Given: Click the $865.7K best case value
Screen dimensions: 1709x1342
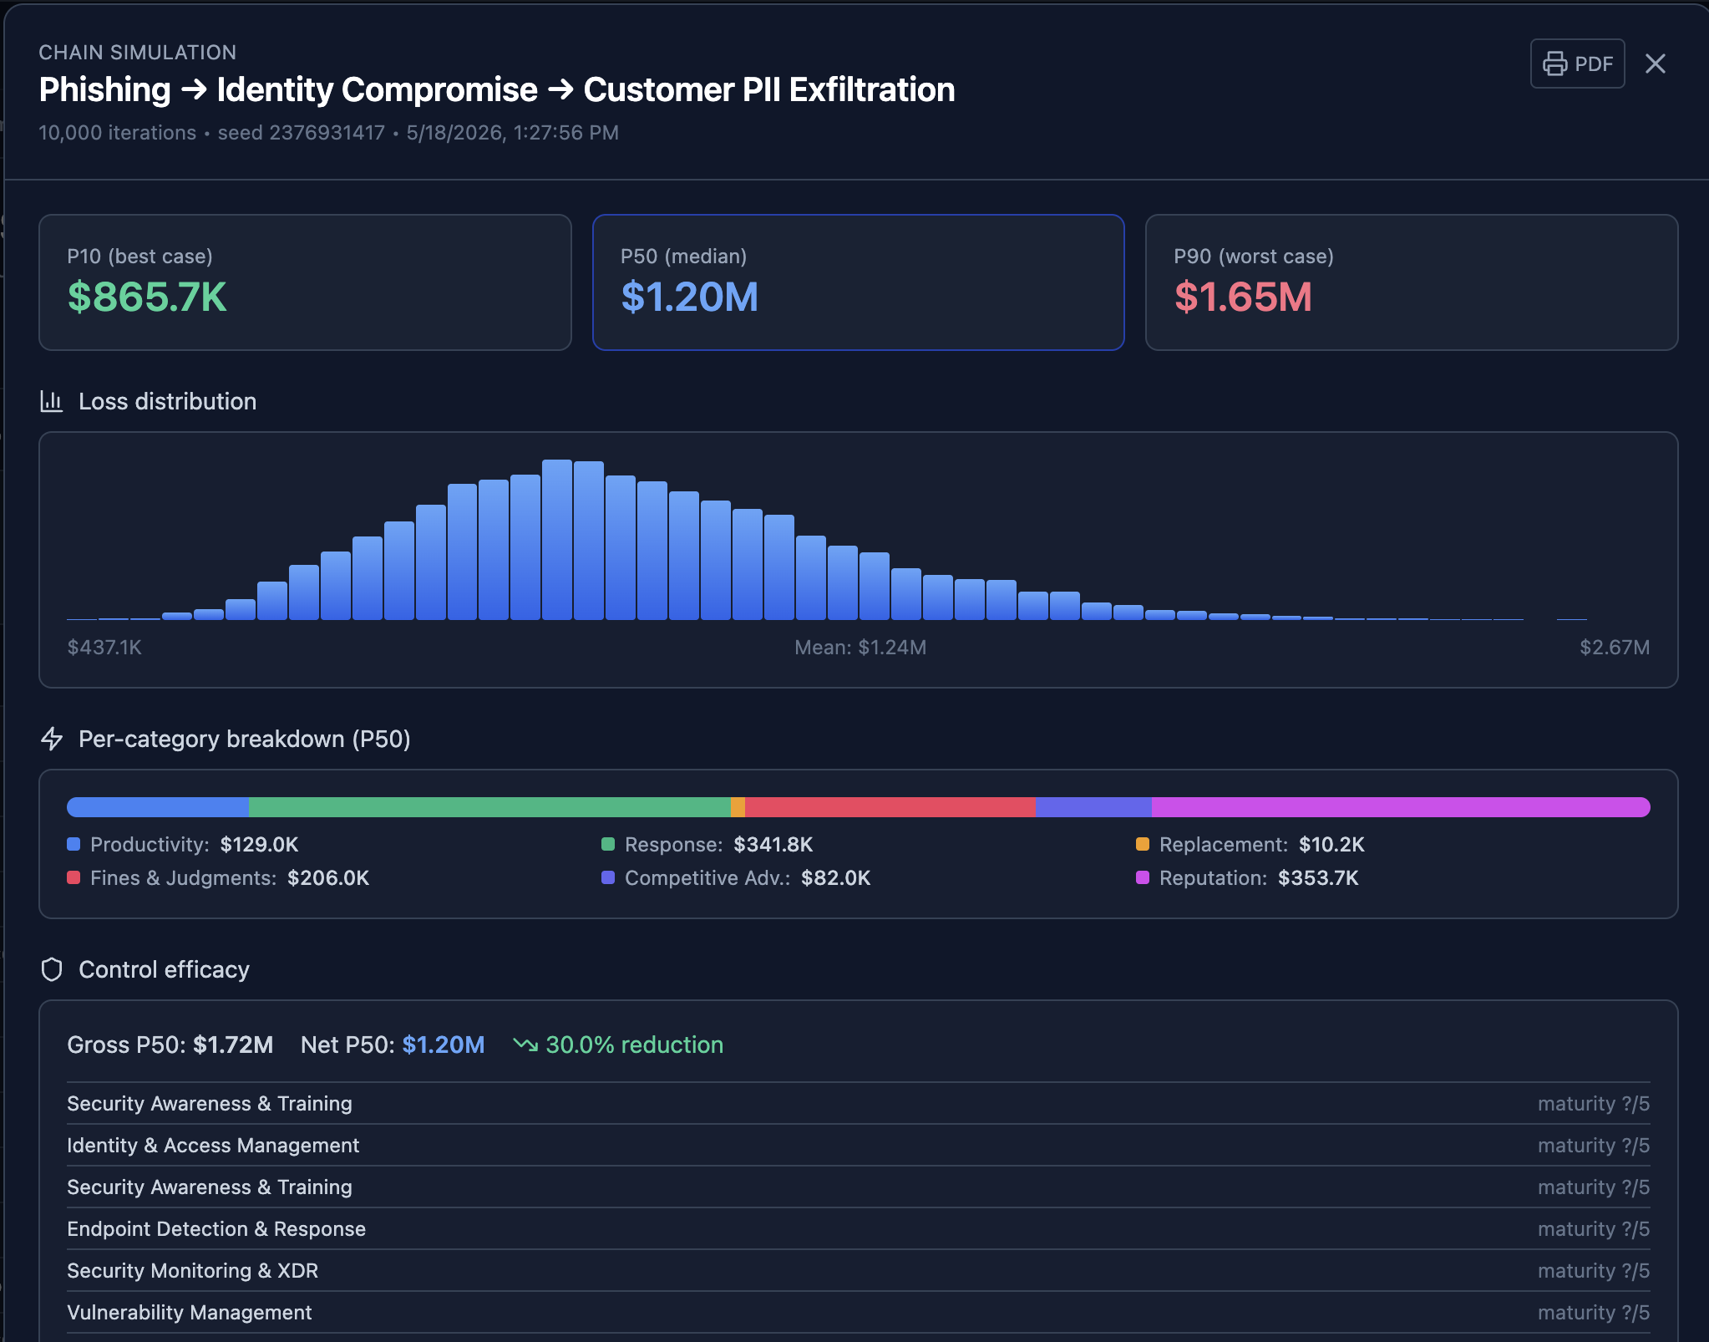Looking at the screenshot, I should point(147,297).
